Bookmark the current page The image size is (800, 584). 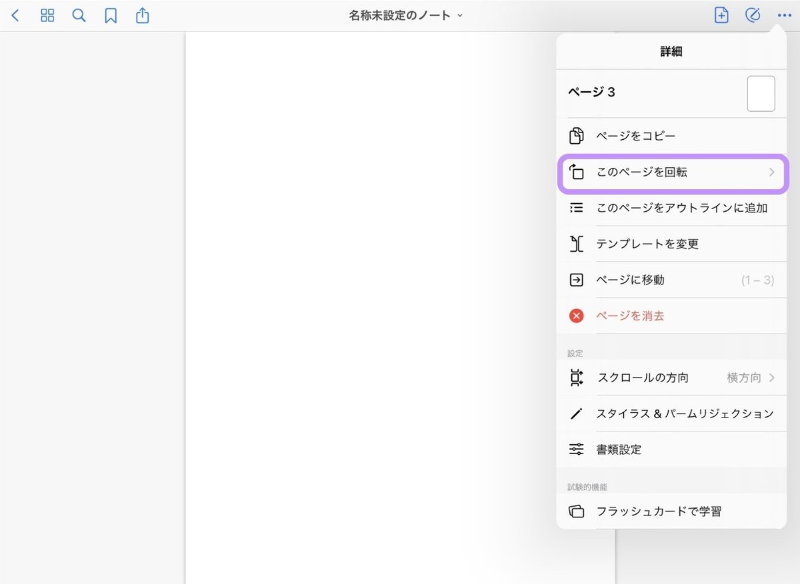click(110, 15)
